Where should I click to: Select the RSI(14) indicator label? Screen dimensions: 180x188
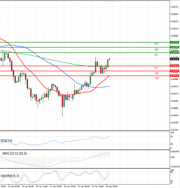tap(7, 141)
